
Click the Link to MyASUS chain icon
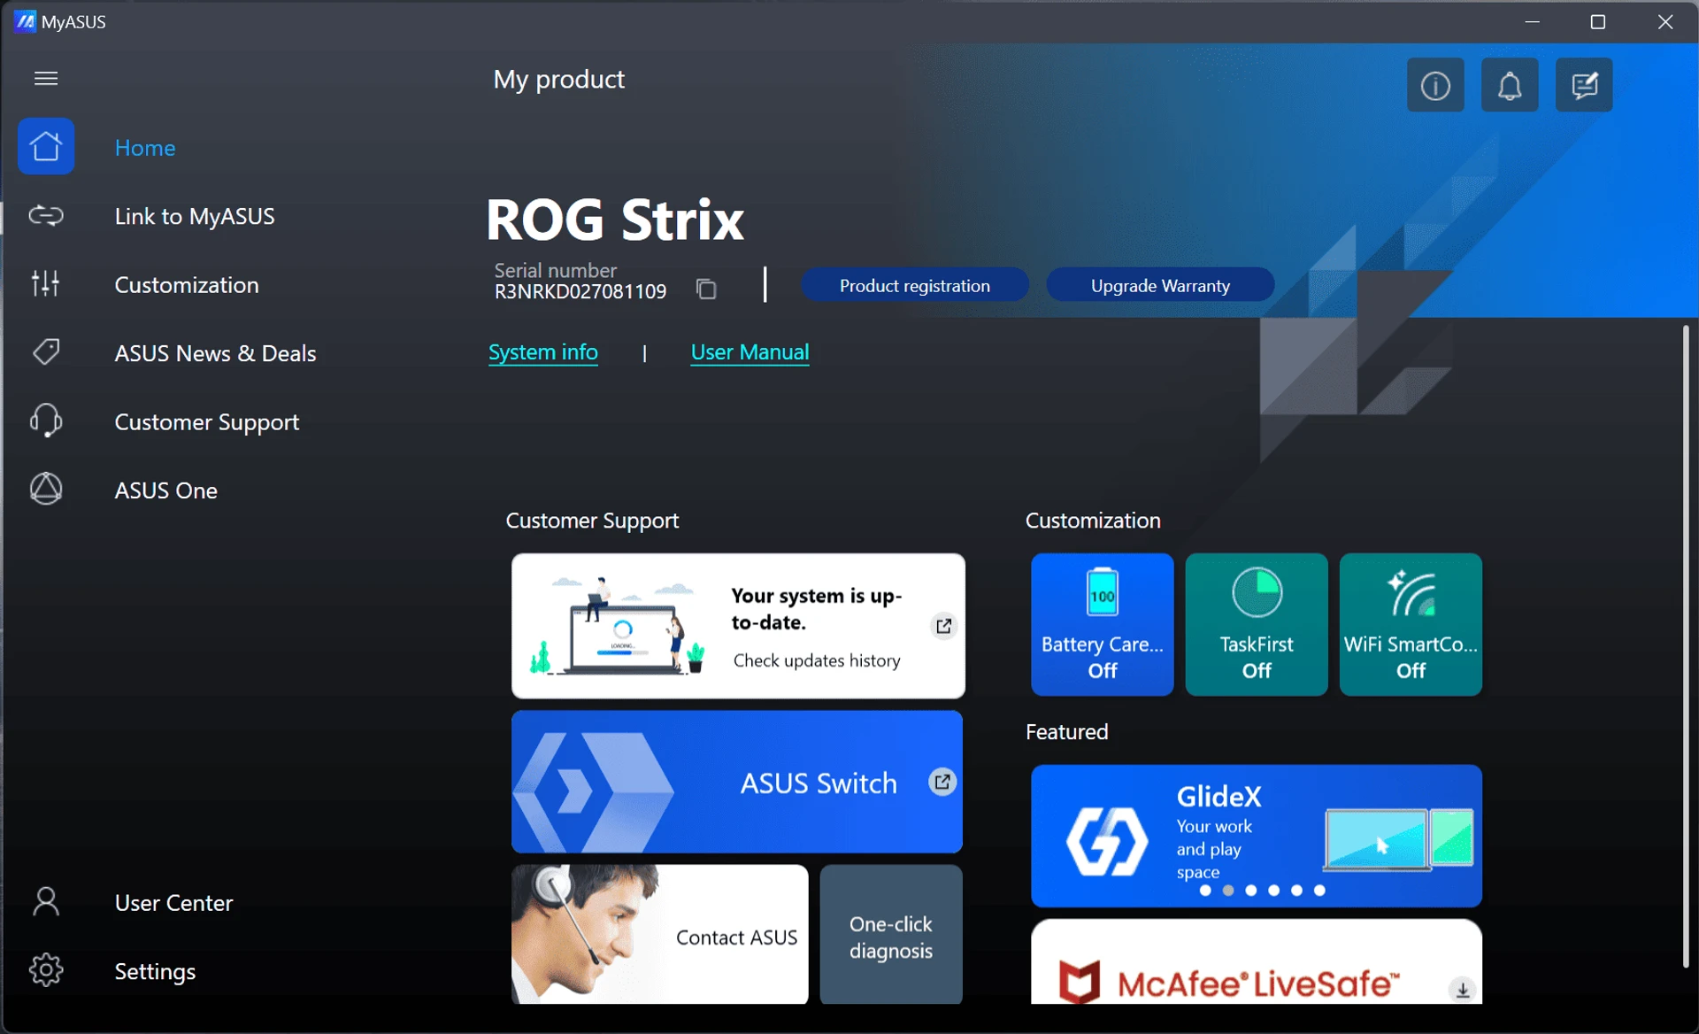(46, 215)
